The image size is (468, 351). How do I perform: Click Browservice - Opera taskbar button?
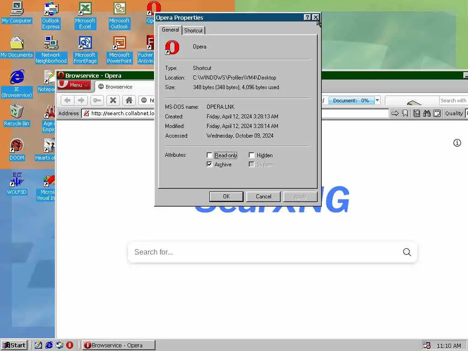tap(118, 346)
